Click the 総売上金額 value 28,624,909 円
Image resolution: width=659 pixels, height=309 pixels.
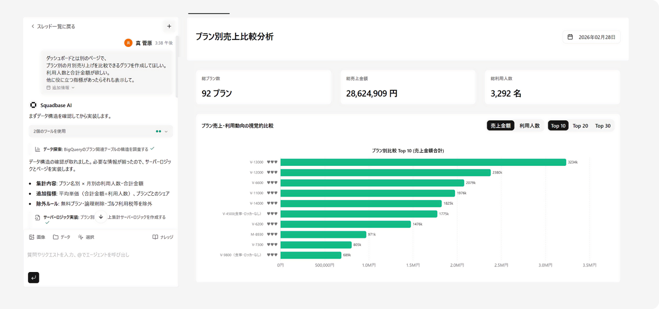pos(372,93)
